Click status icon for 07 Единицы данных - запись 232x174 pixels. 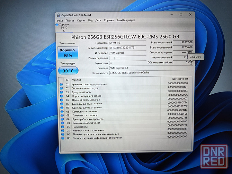(x=62, y=108)
